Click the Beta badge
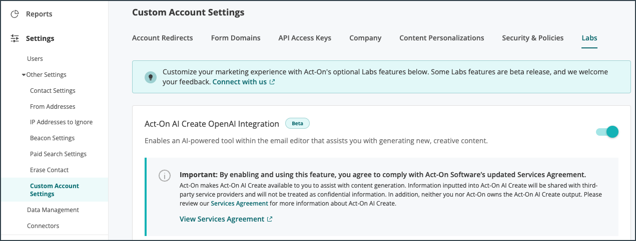This screenshot has width=636, height=241. click(297, 123)
